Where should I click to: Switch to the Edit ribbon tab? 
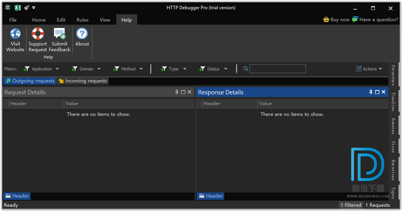click(x=61, y=20)
